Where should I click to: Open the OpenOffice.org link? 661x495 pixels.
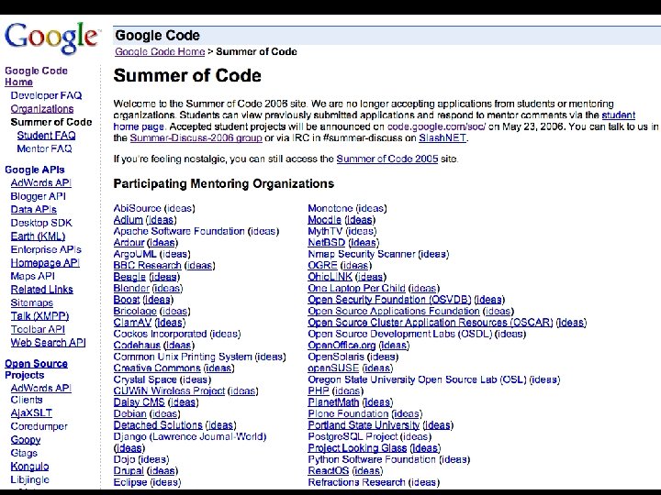(342, 346)
